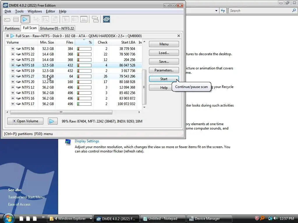Open the disk editor grid toolbar icon
Image resolution: width=298 pixels, height=223 pixels.
[x=84, y=19]
